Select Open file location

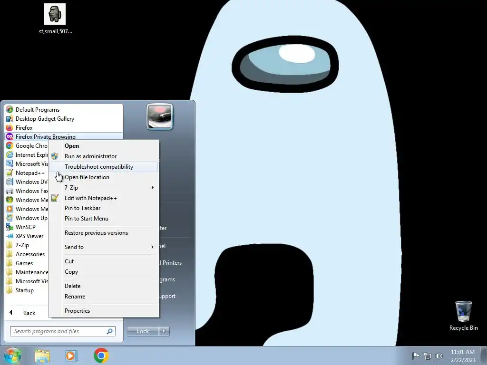tap(104, 177)
